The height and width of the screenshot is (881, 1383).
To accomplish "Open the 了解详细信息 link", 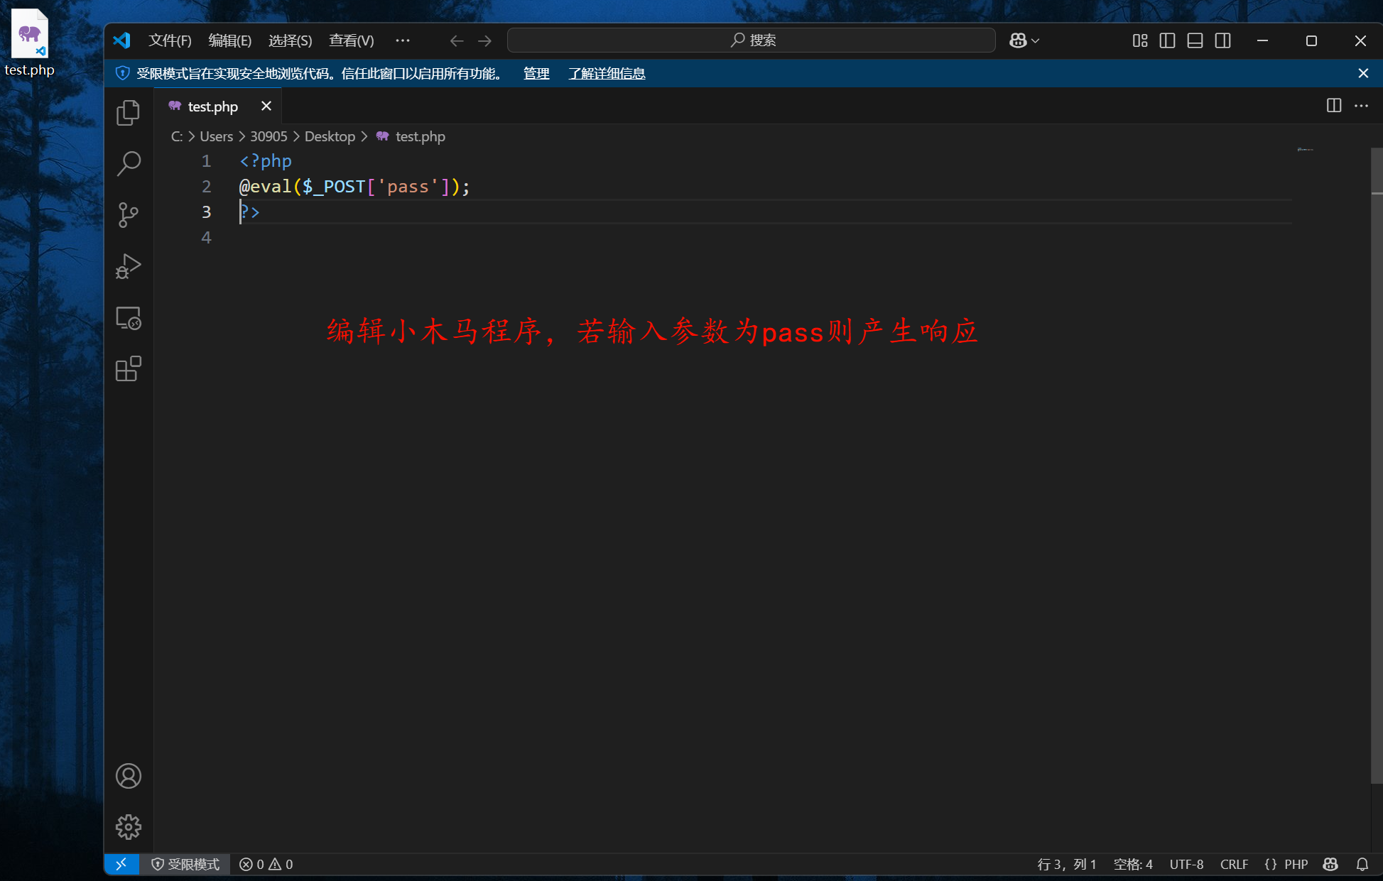I will pos(607,73).
